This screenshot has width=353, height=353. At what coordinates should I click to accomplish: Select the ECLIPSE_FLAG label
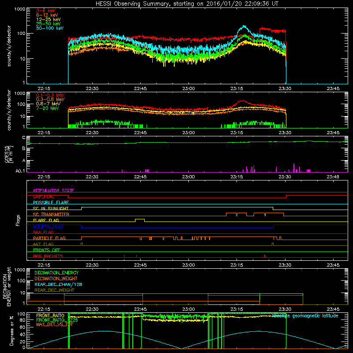pos(48,226)
